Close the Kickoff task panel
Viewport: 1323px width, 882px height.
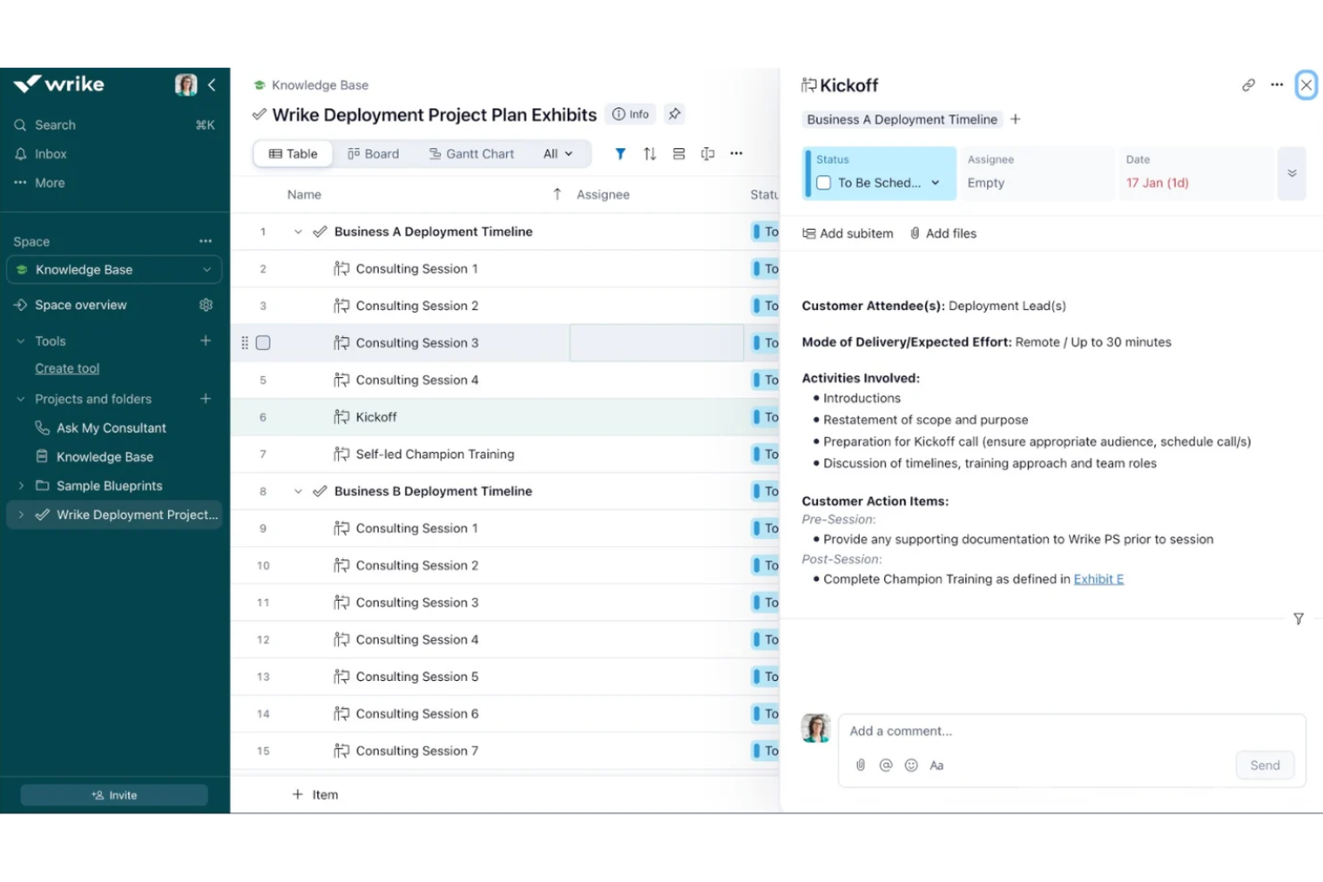(x=1306, y=85)
